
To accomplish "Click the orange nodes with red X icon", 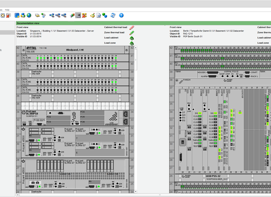I will [84, 16].
